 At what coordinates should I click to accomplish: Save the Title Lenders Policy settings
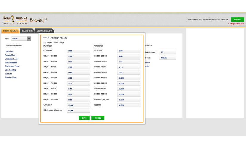click(84, 118)
